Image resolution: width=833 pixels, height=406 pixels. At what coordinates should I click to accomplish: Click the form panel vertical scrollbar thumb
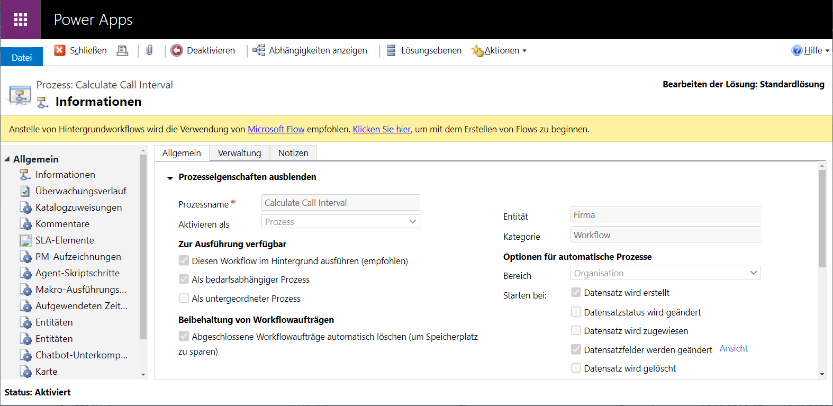click(822, 219)
